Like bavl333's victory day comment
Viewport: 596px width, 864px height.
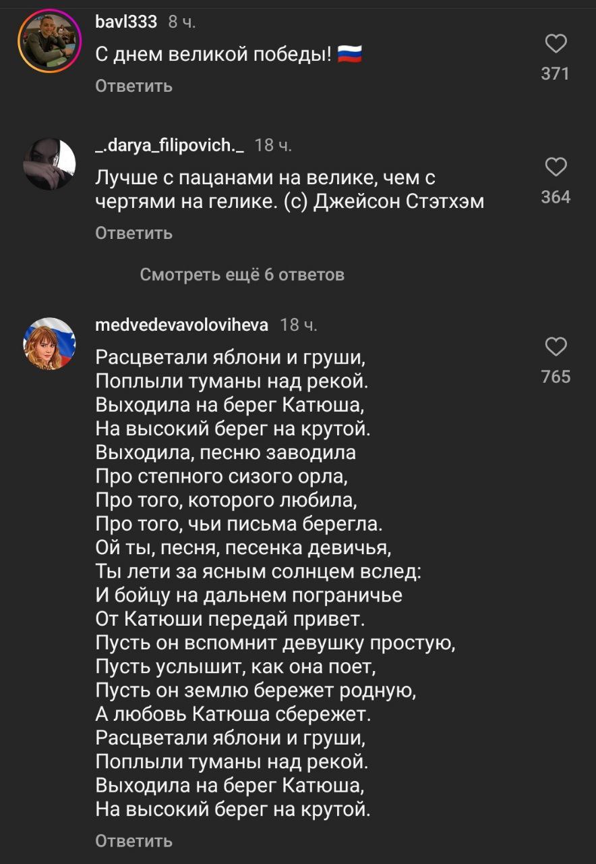555,45
